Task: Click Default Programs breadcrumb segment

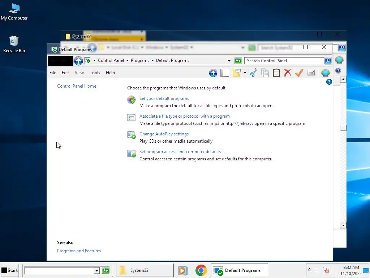Action: [173, 60]
